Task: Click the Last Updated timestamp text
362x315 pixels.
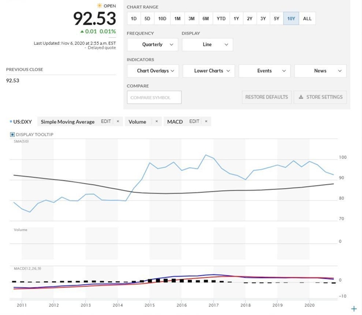Action: tap(75, 43)
